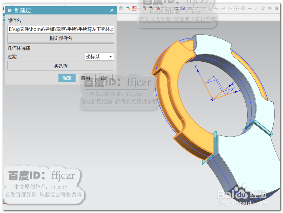Click the quadrant point snap icon
The image size is (283, 213).
coord(243,9)
